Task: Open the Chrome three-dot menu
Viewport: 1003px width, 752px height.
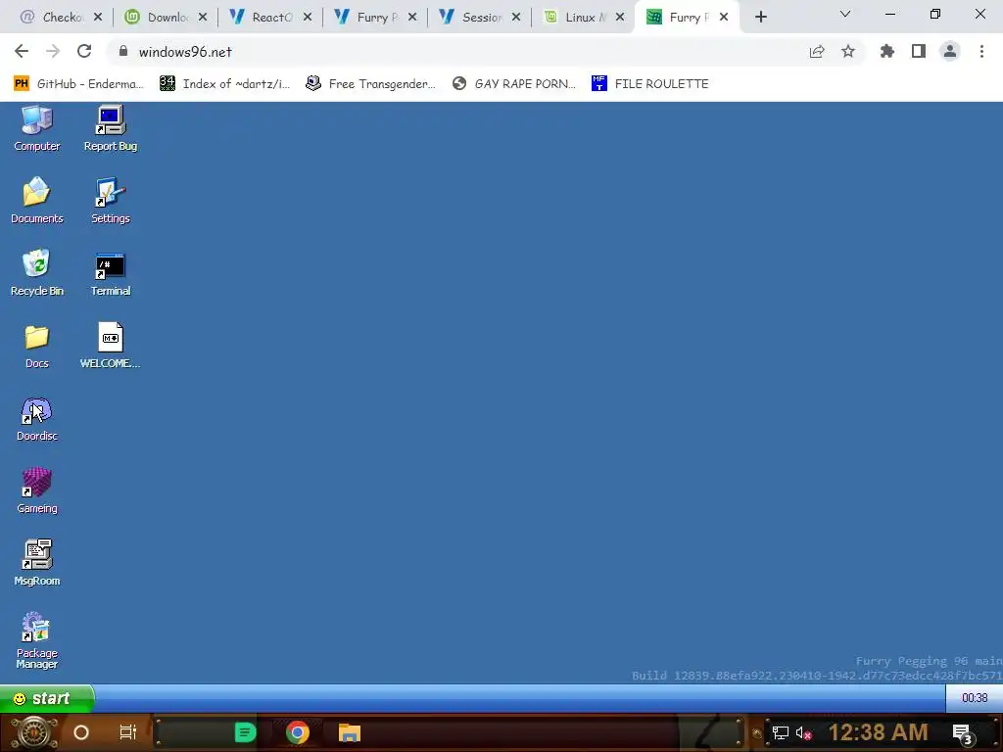Action: (981, 52)
